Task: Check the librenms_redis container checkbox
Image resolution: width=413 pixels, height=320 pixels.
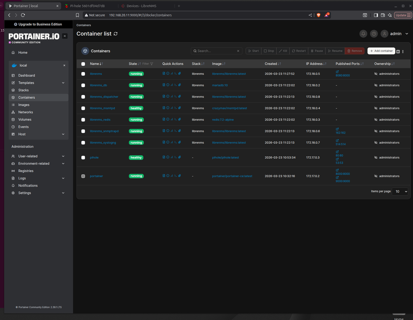Action: (83, 120)
